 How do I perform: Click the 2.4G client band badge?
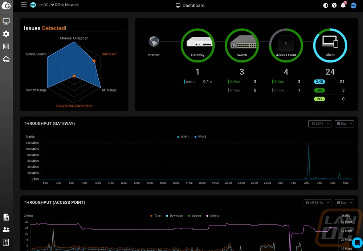tap(319, 82)
